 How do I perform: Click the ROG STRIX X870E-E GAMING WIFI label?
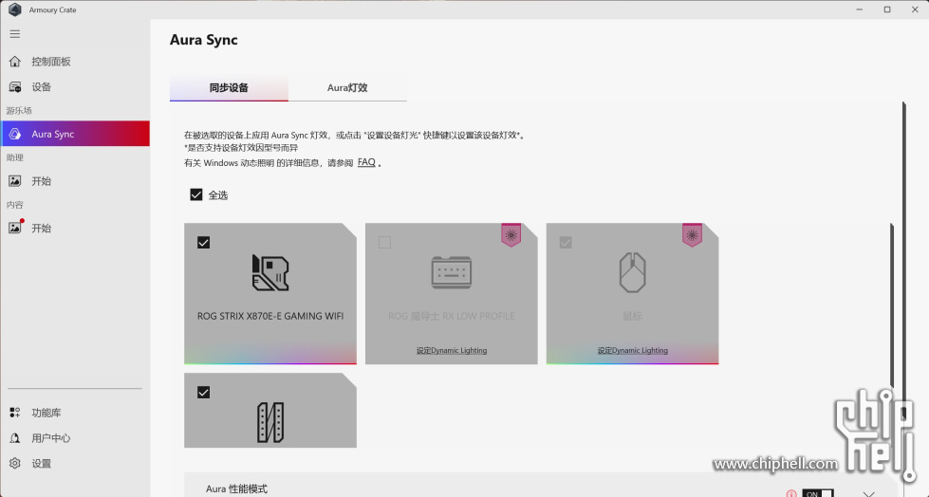[x=270, y=316]
